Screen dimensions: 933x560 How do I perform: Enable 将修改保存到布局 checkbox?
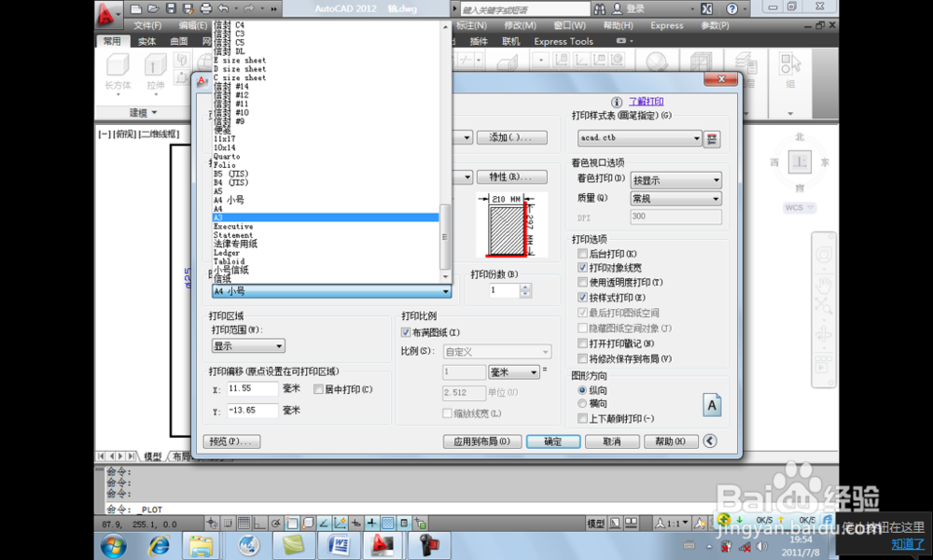tap(582, 358)
